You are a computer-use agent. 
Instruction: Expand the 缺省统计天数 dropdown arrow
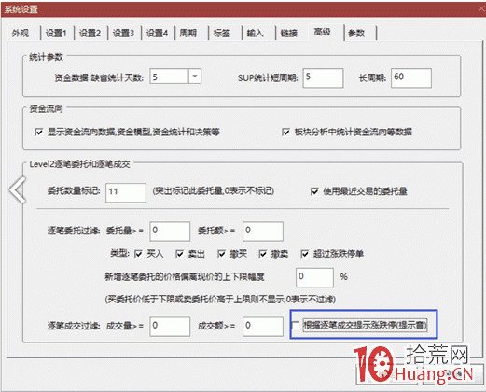(195, 77)
